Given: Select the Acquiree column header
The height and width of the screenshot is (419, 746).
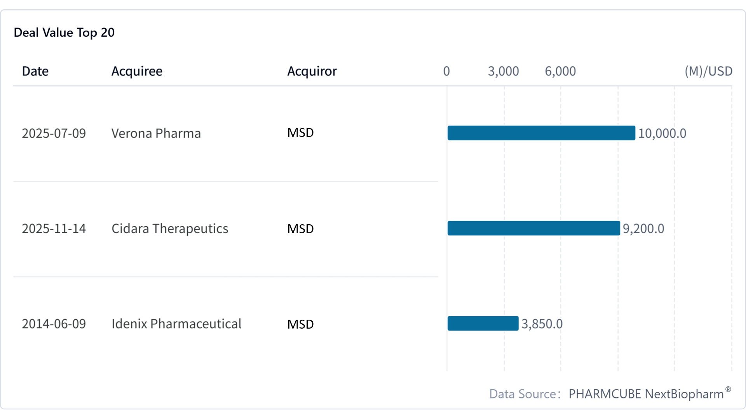Looking at the screenshot, I should pyautogui.click(x=137, y=71).
